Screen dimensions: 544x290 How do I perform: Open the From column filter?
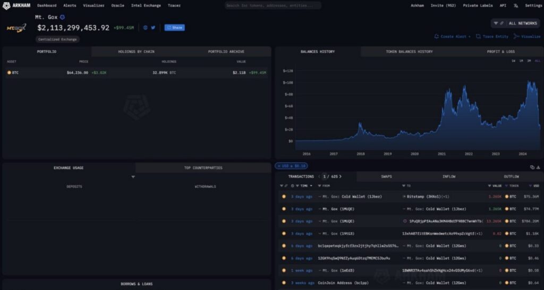(x=319, y=186)
